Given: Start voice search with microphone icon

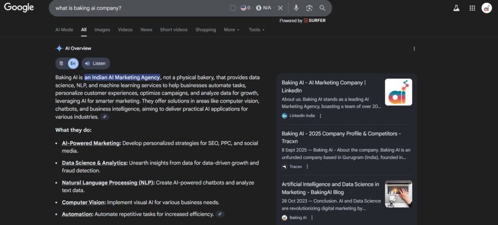Looking at the screenshot, I should point(296,8).
